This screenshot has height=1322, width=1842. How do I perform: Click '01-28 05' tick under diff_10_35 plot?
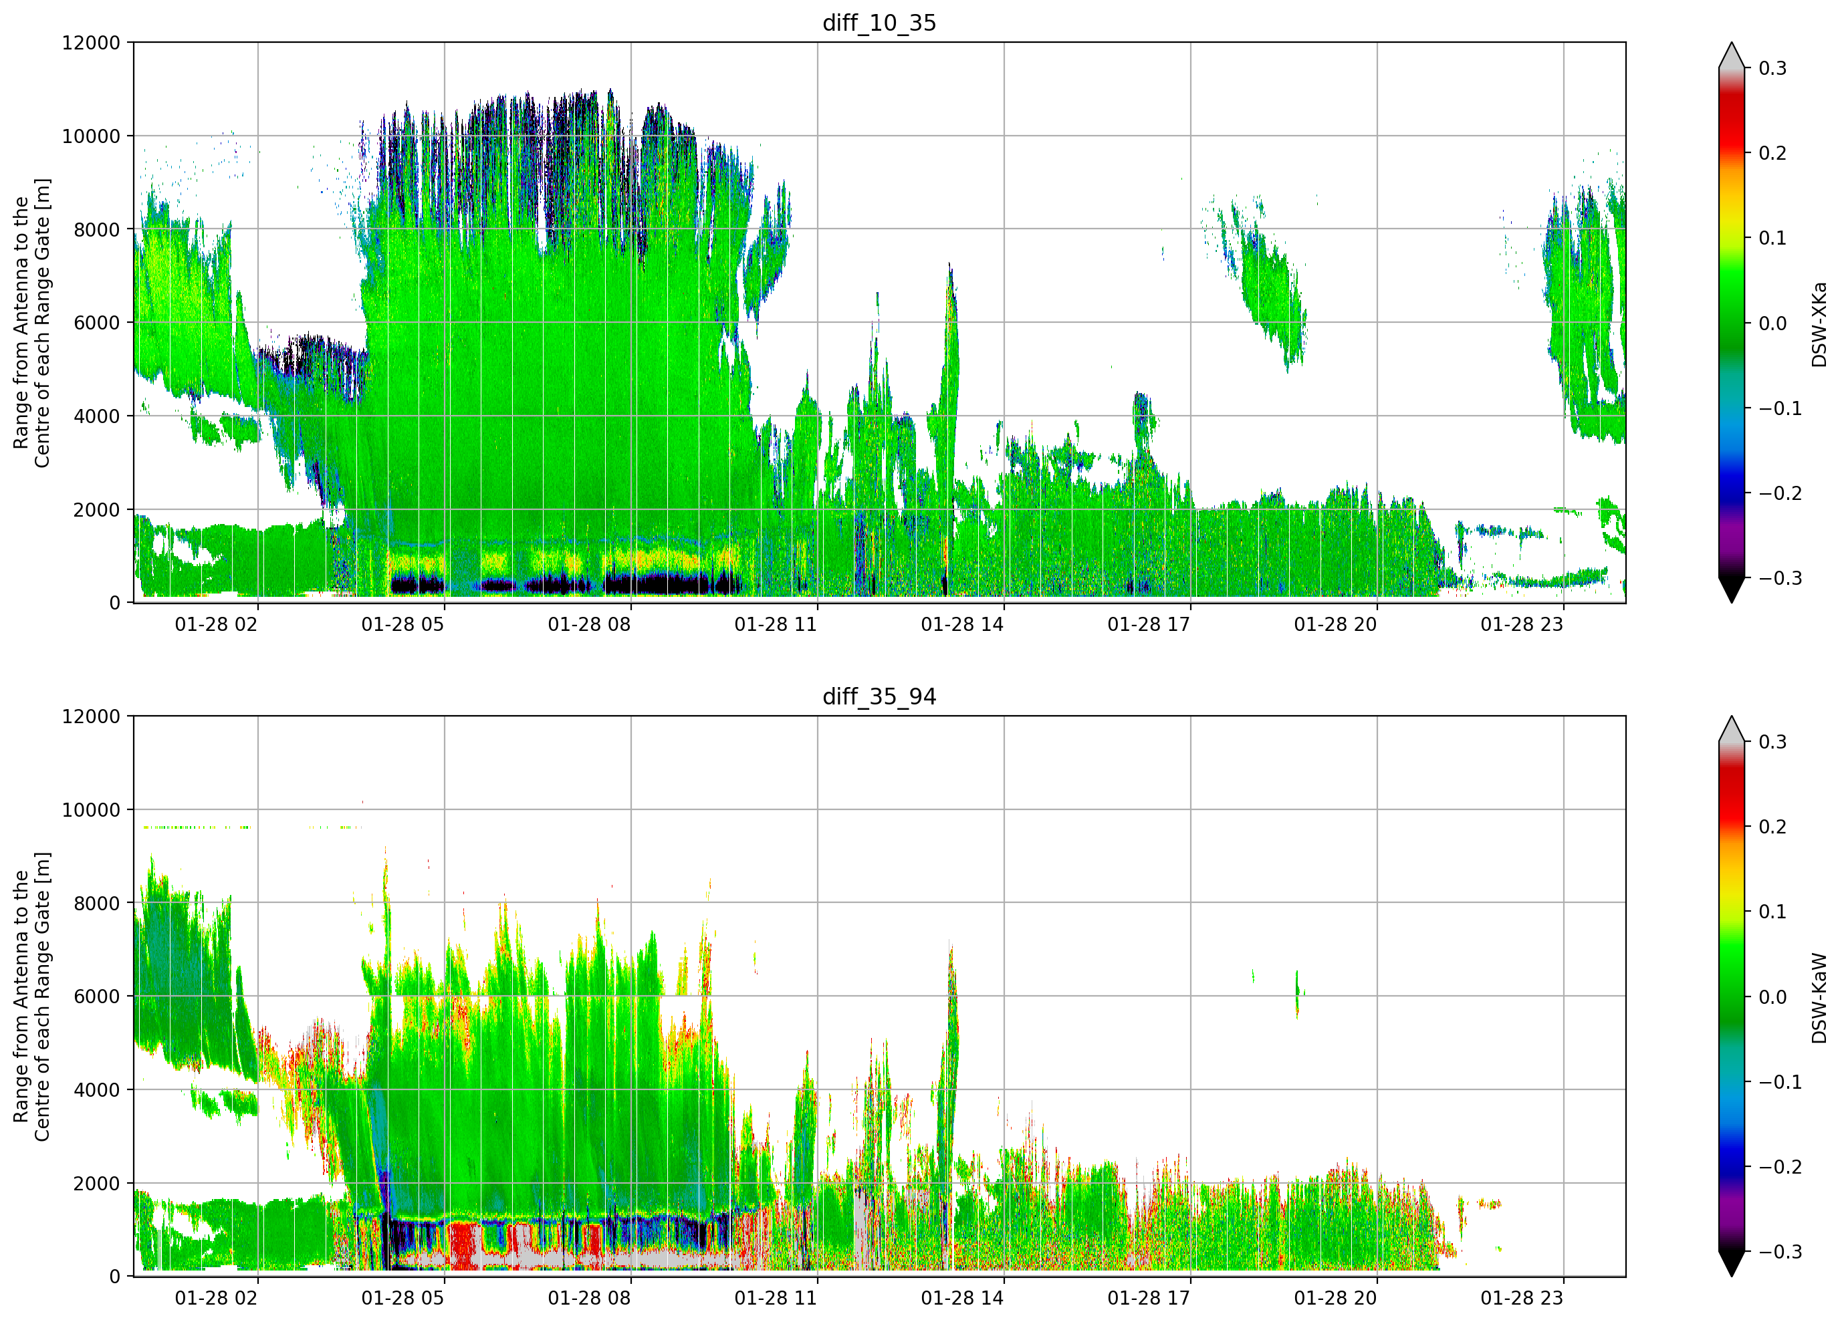[x=403, y=624]
